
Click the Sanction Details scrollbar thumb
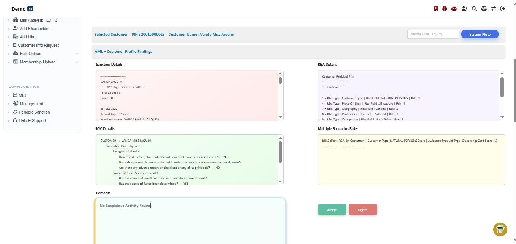coord(281,80)
